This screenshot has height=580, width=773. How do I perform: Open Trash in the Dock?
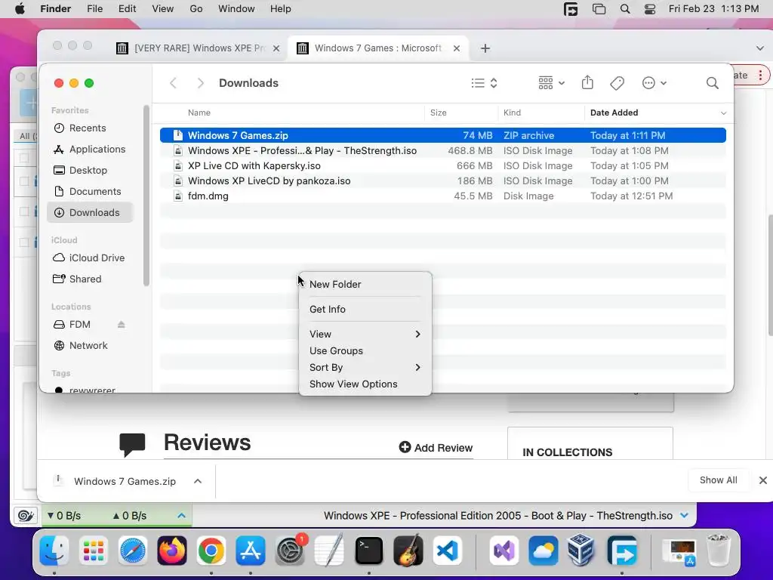pos(719,550)
